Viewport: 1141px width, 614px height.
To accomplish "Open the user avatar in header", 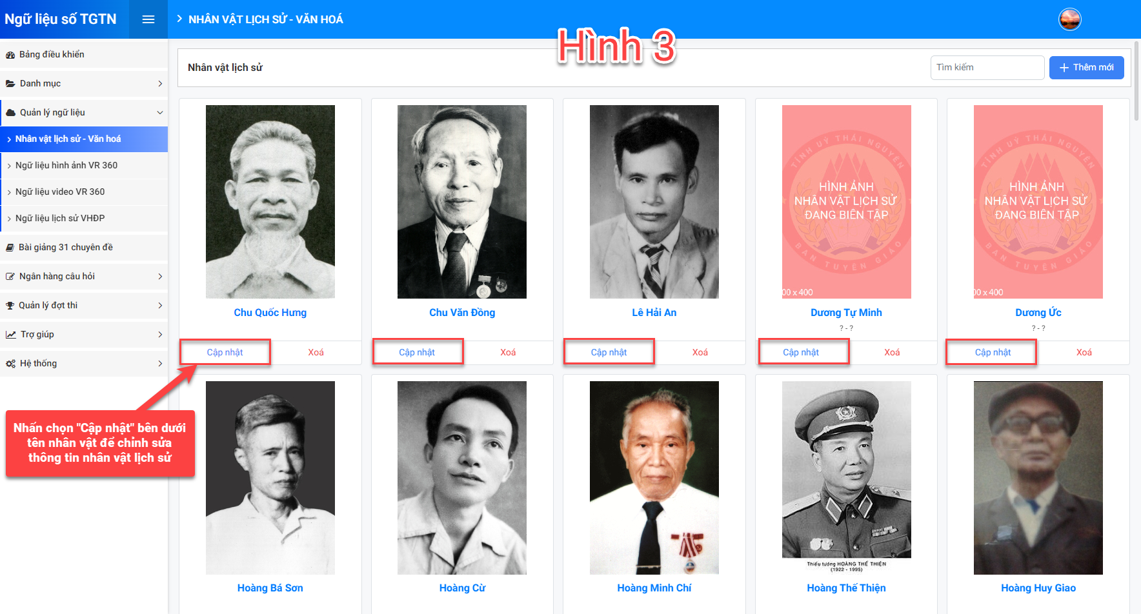I will [x=1070, y=19].
